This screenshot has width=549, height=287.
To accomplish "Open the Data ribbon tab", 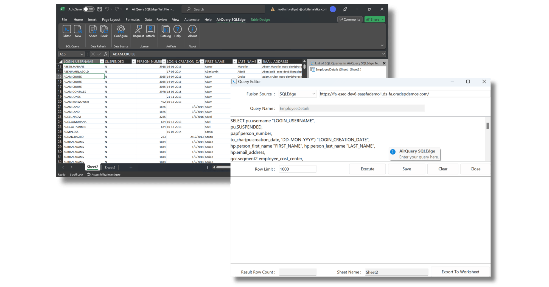I will pos(148,19).
